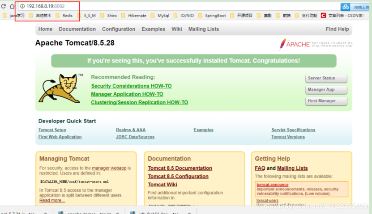The height and width of the screenshot is (214, 372).
Task: Open the Wiki navigation item
Action: point(177,29)
